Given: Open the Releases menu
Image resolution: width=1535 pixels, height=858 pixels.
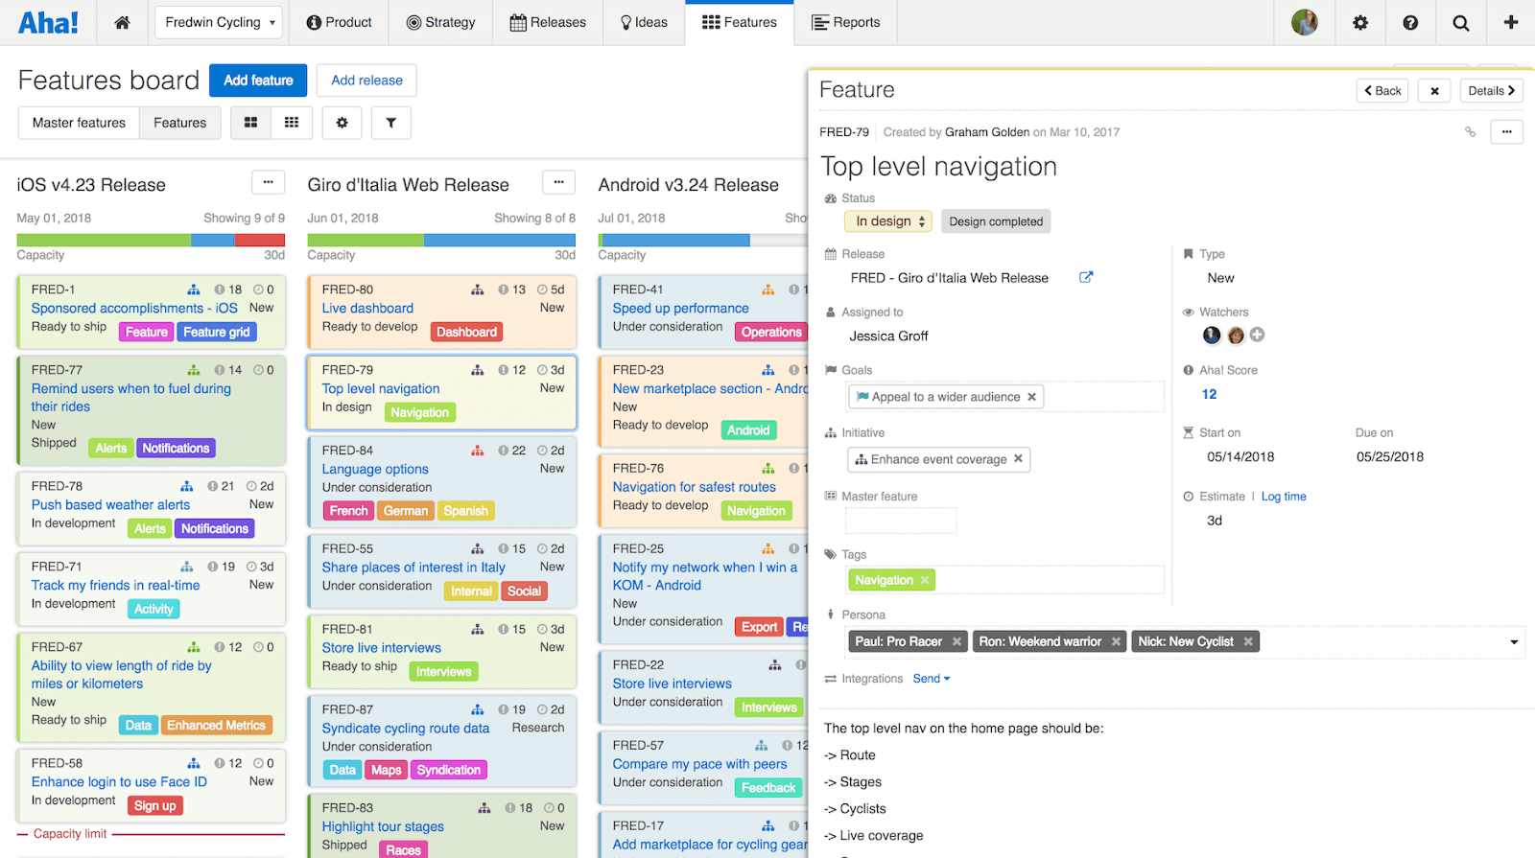Looking at the screenshot, I should (x=548, y=22).
